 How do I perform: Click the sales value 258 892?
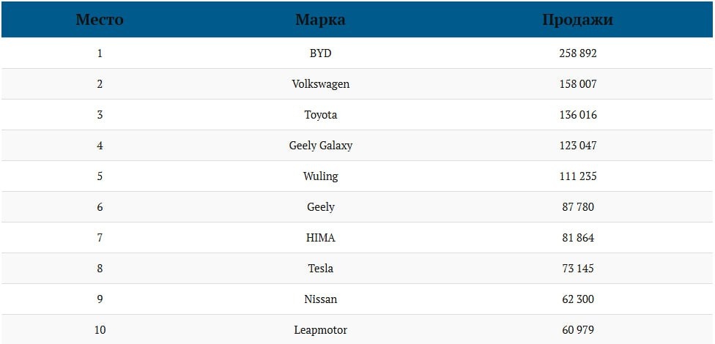(x=578, y=53)
